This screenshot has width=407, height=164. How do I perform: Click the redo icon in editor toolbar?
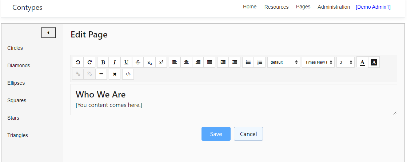[89, 62]
